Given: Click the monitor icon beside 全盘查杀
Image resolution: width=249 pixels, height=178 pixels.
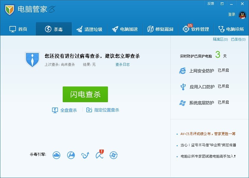Looking at the screenshot, I should (x=55, y=110).
